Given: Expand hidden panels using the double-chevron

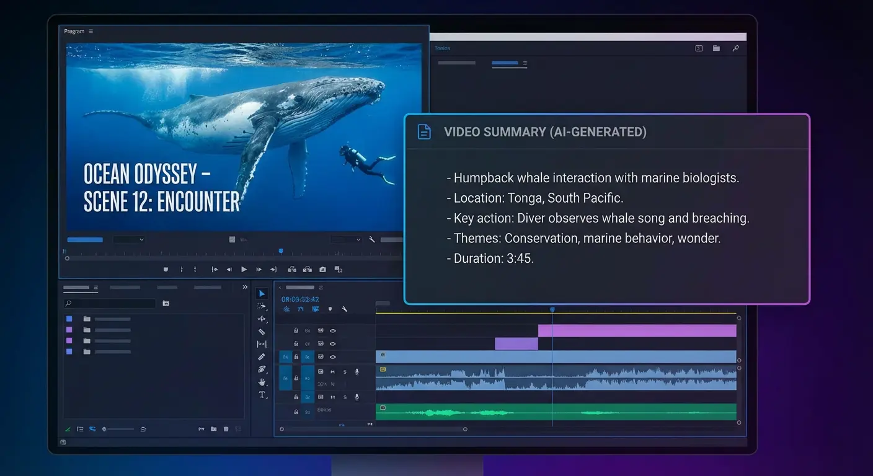Looking at the screenshot, I should 245,287.
